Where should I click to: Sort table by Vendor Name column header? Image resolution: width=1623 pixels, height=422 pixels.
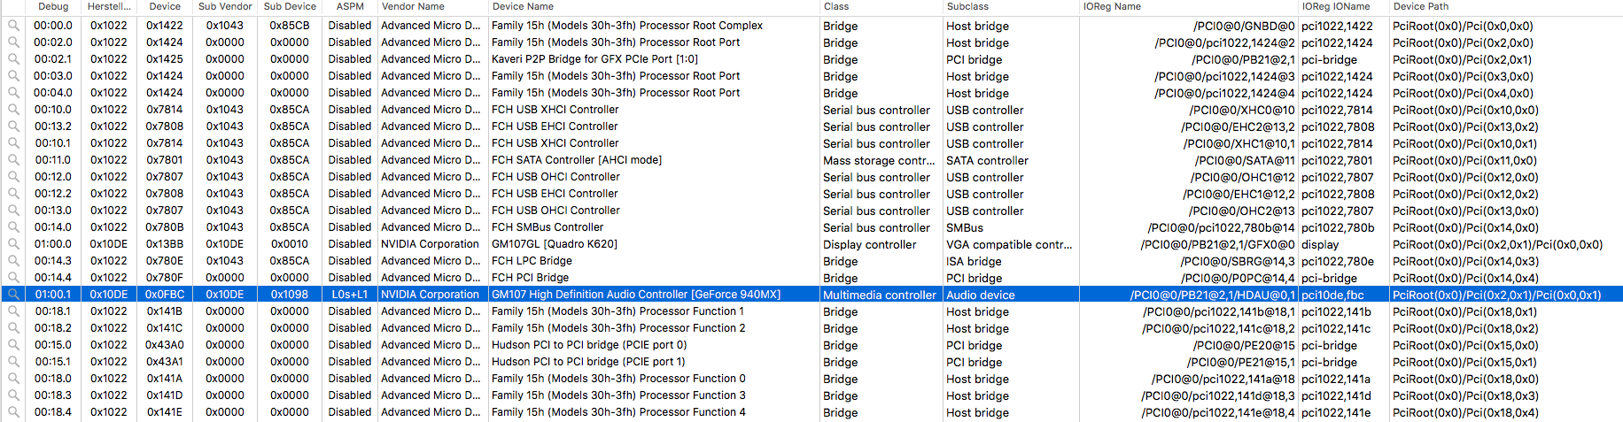(413, 6)
